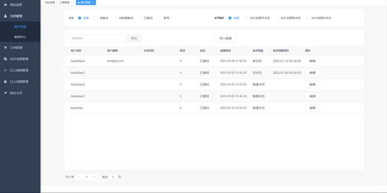Select the 待邮箱激活 status radio
Image resolution: width=387 pixels, height=193 pixels.
pos(116,18)
